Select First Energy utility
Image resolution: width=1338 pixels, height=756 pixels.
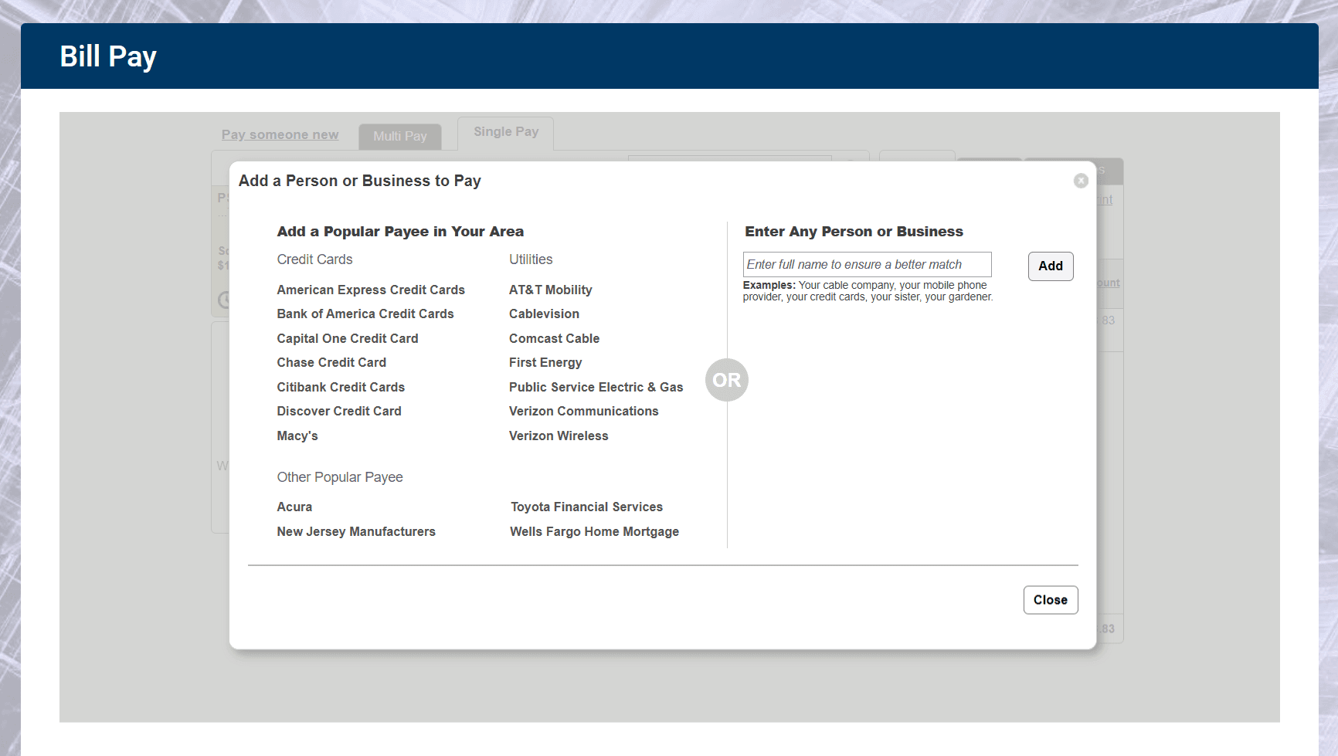tap(545, 363)
